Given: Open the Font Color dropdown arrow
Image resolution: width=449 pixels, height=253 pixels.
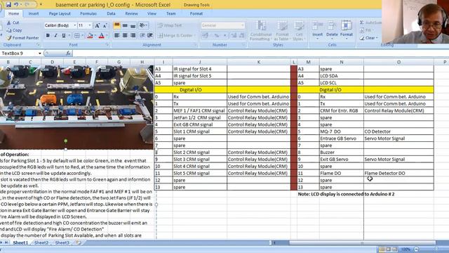Looking at the screenshot, I should [x=107, y=36].
